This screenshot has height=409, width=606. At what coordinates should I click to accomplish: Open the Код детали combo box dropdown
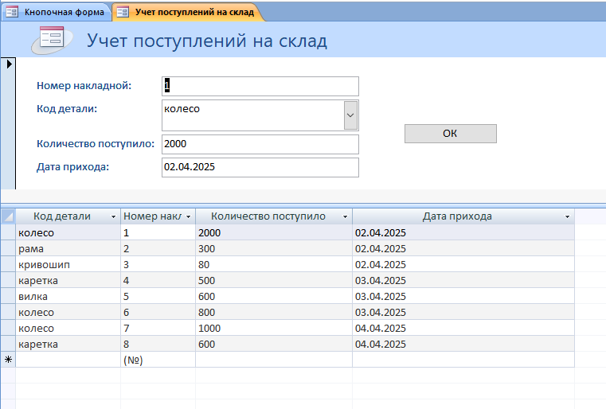350,115
